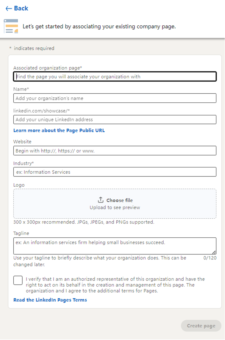Click inside the Tagline text area
This screenshot has width=225, height=340.
click(115, 246)
